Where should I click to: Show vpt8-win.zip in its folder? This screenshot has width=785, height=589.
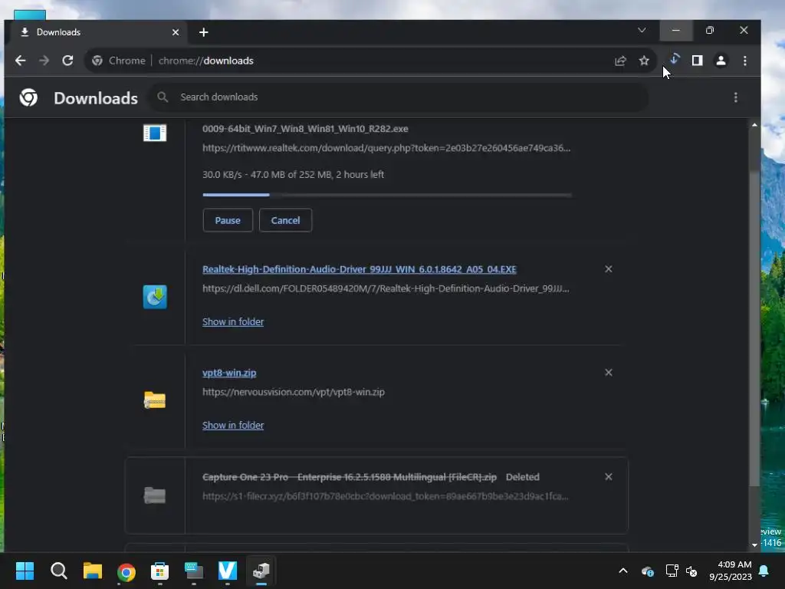[x=233, y=425]
